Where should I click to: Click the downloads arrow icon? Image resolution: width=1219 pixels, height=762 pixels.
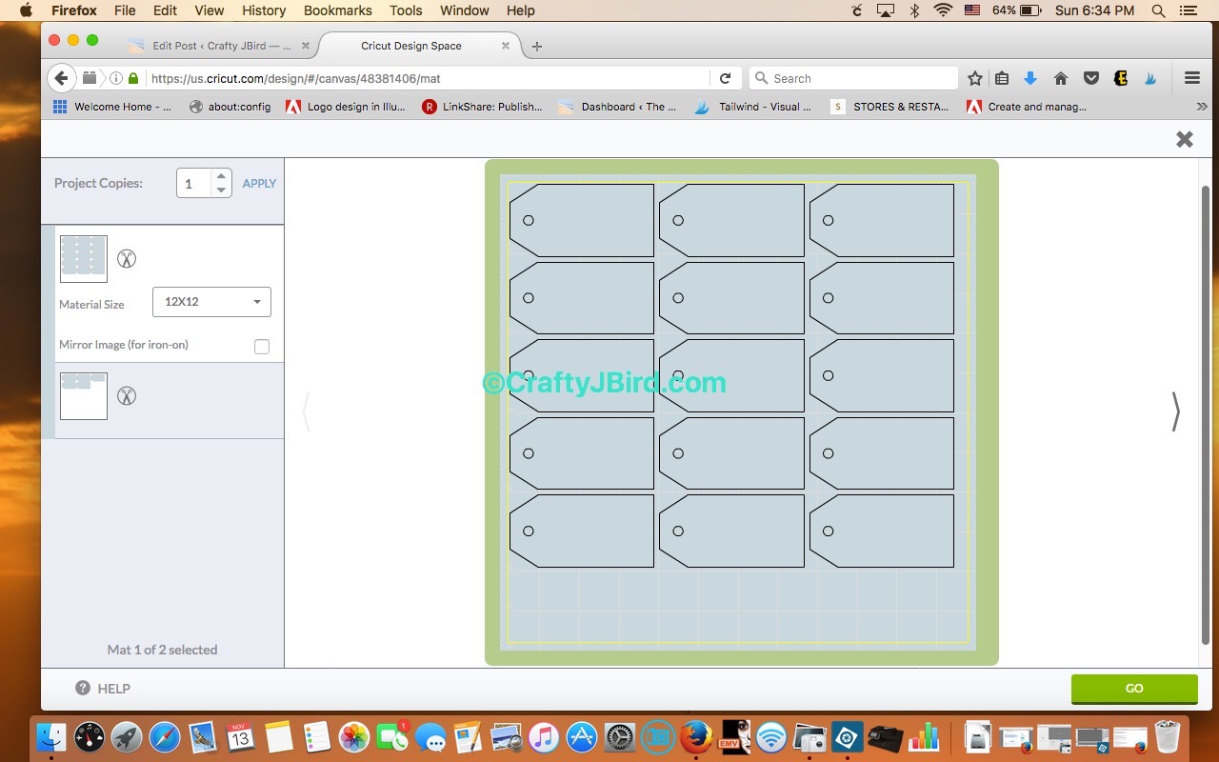point(1030,78)
